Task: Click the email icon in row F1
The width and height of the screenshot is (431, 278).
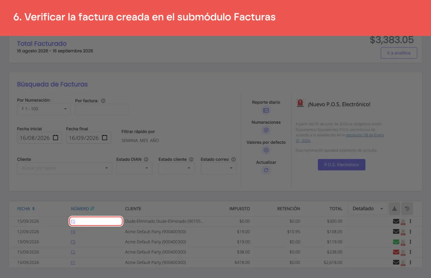Action: tap(396, 263)
